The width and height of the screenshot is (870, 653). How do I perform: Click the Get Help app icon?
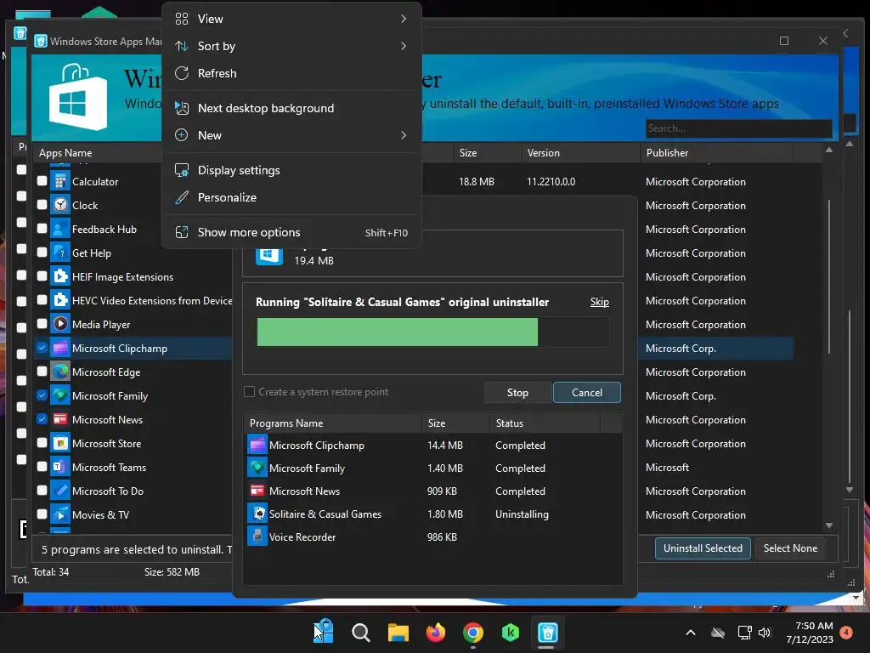tap(60, 253)
